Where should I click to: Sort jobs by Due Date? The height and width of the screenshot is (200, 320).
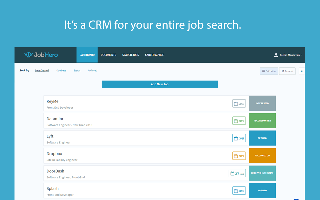(61, 70)
